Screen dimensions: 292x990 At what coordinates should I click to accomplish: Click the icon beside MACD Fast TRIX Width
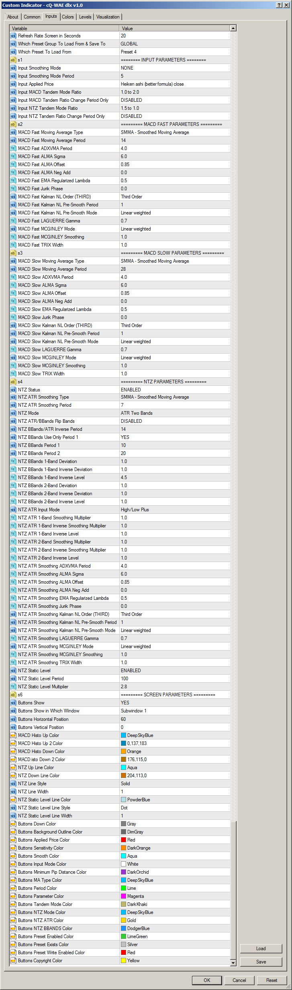point(13,245)
